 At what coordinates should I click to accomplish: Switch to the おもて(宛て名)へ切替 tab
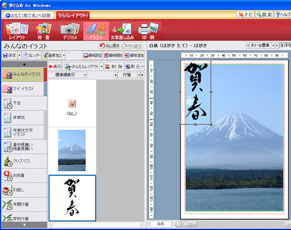point(29,15)
